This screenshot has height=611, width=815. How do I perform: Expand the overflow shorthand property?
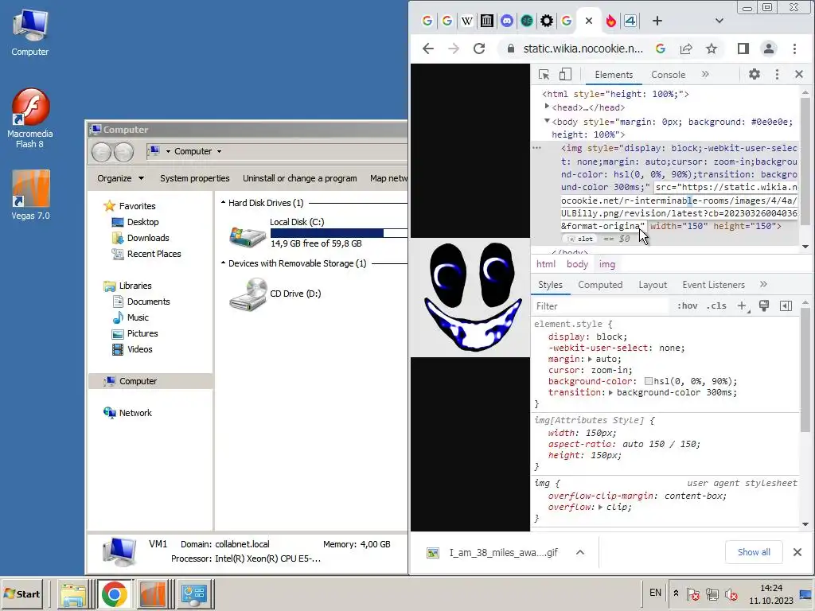[600, 507]
